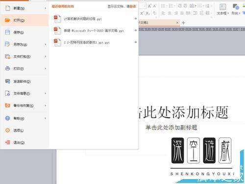Apply superscript formatting

point(142,13)
